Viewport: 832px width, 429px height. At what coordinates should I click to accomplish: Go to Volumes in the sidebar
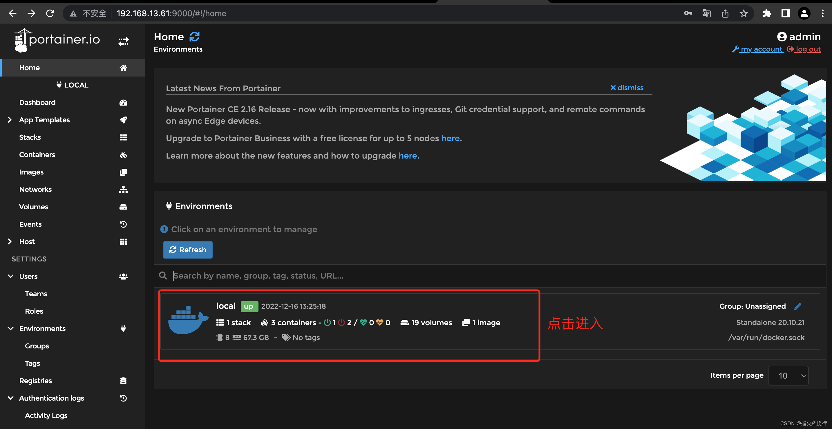(x=34, y=207)
